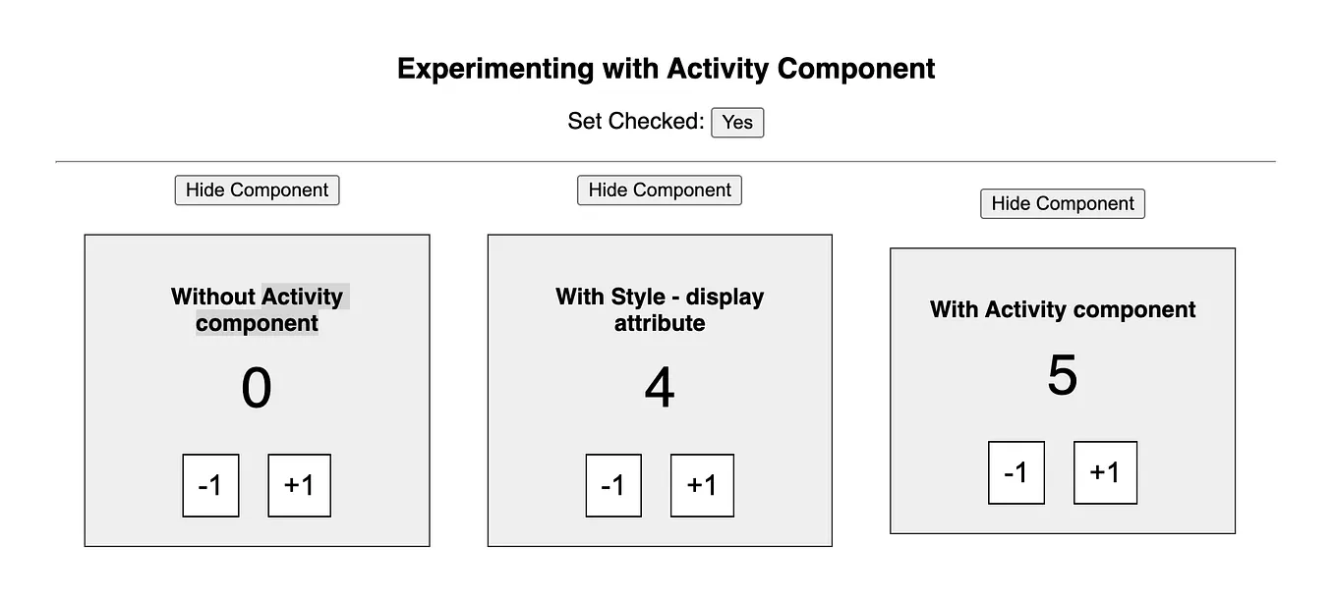Click the number 4 in the middle panel
Screen dimensions: 1335x599
pos(659,387)
